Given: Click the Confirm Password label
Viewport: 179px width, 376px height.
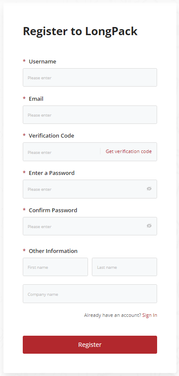Looking at the screenshot, I should 53,210.
